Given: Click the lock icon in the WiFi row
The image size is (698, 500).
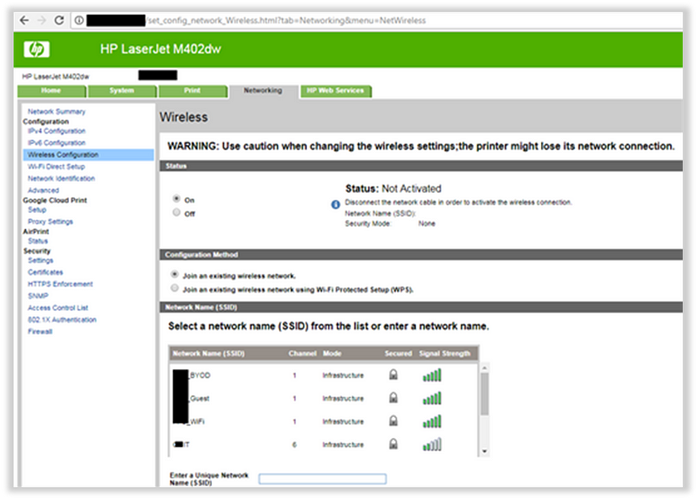Looking at the screenshot, I should tap(393, 421).
